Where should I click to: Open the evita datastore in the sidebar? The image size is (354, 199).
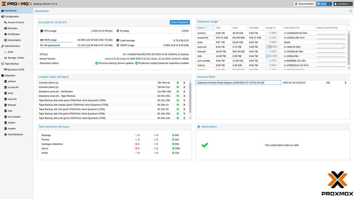10,93
